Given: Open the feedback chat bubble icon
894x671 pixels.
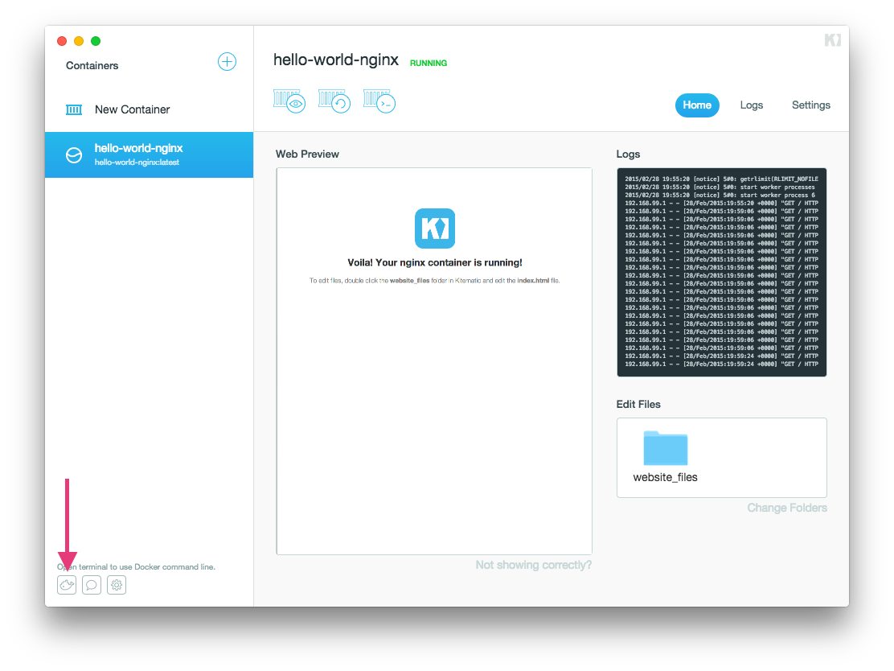Looking at the screenshot, I should pyautogui.click(x=92, y=585).
